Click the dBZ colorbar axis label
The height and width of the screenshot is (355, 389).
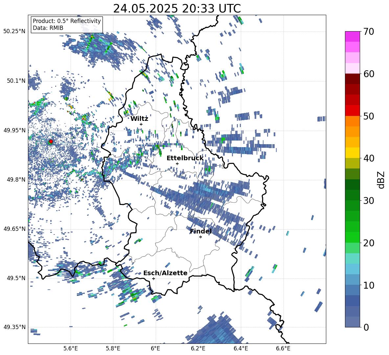tap(381, 180)
